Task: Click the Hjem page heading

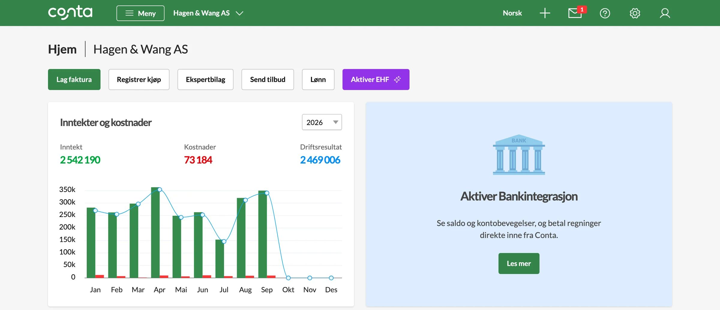Action: pyautogui.click(x=62, y=49)
